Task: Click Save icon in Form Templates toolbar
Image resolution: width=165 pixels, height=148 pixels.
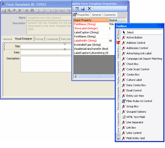Action: click(x=4, y=11)
